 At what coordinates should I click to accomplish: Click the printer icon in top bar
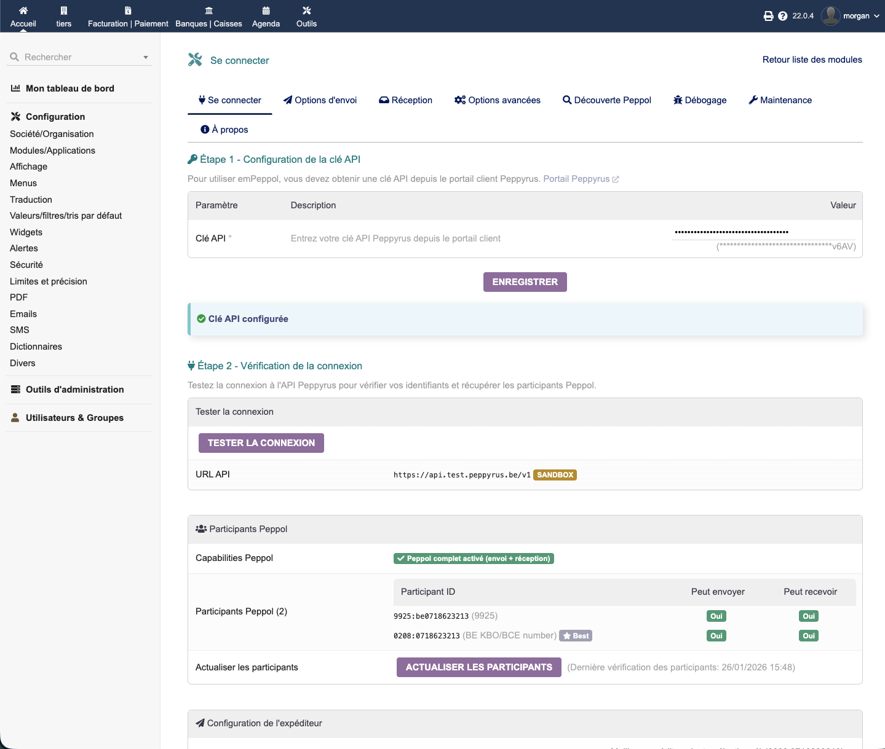point(768,16)
